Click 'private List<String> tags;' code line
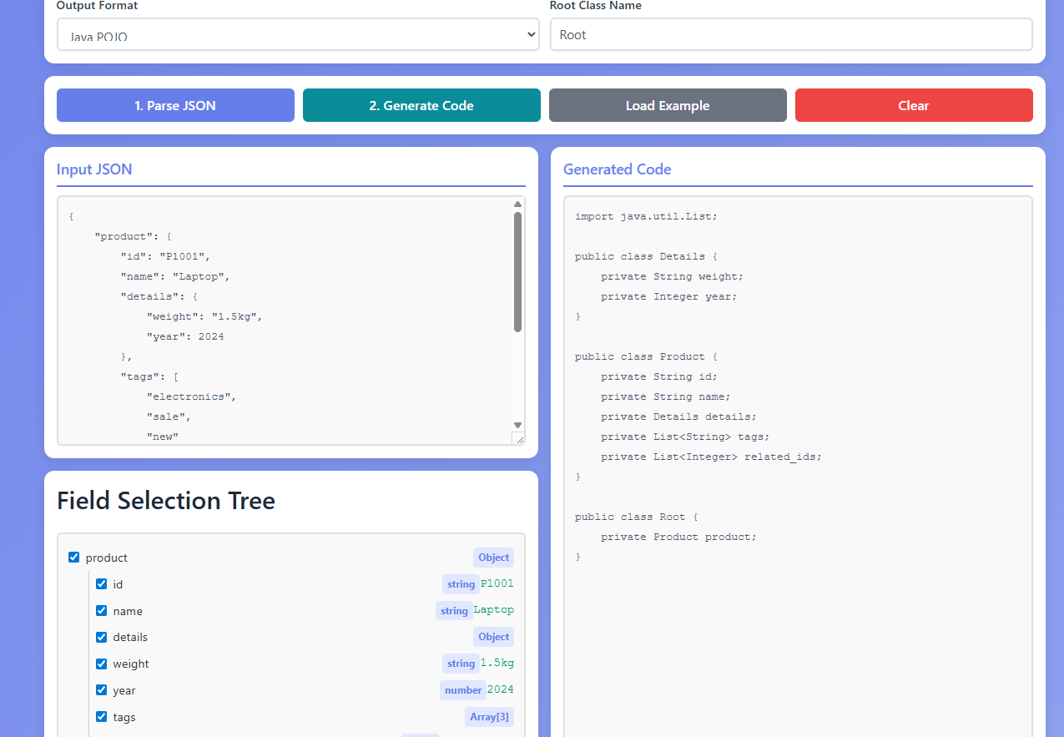This screenshot has height=737, width=1064. click(x=685, y=437)
